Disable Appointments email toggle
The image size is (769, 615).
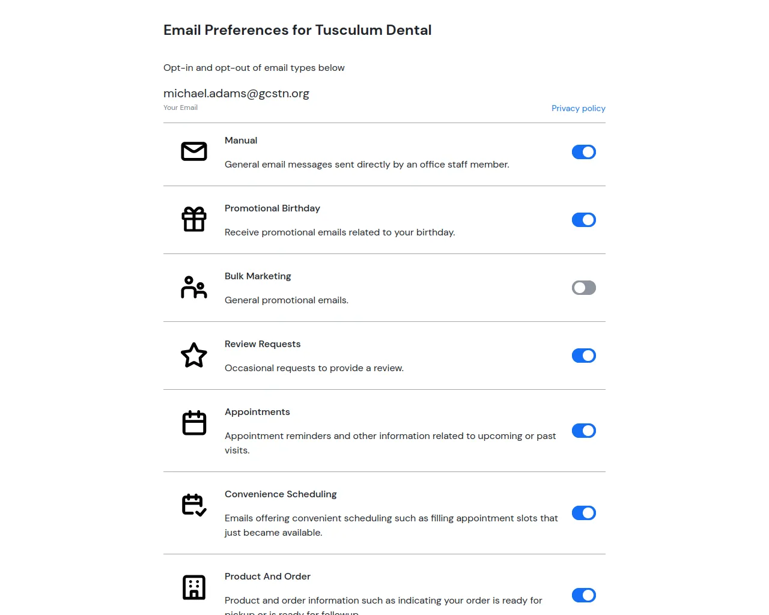click(583, 431)
